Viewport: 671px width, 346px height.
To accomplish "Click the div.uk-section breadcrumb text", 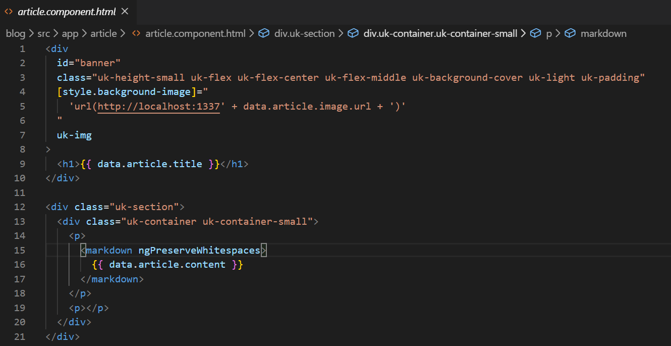I will pyautogui.click(x=304, y=33).
